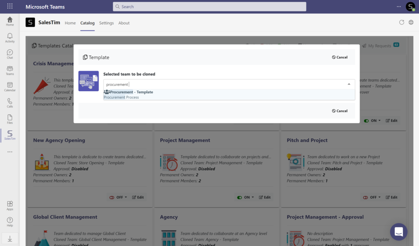Open the SalesTim app in the rail
Image resolution: width=419 pixels, height=246 pixels.
pos(10,135)
